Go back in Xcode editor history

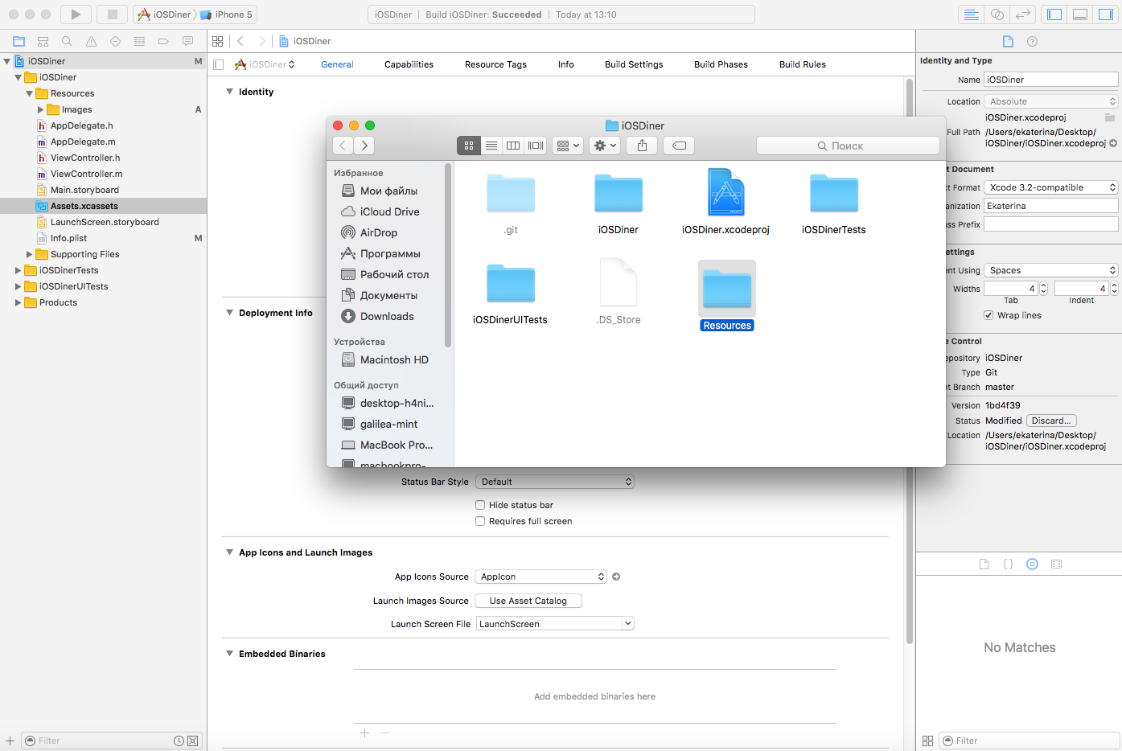click(x=240, y=41)
